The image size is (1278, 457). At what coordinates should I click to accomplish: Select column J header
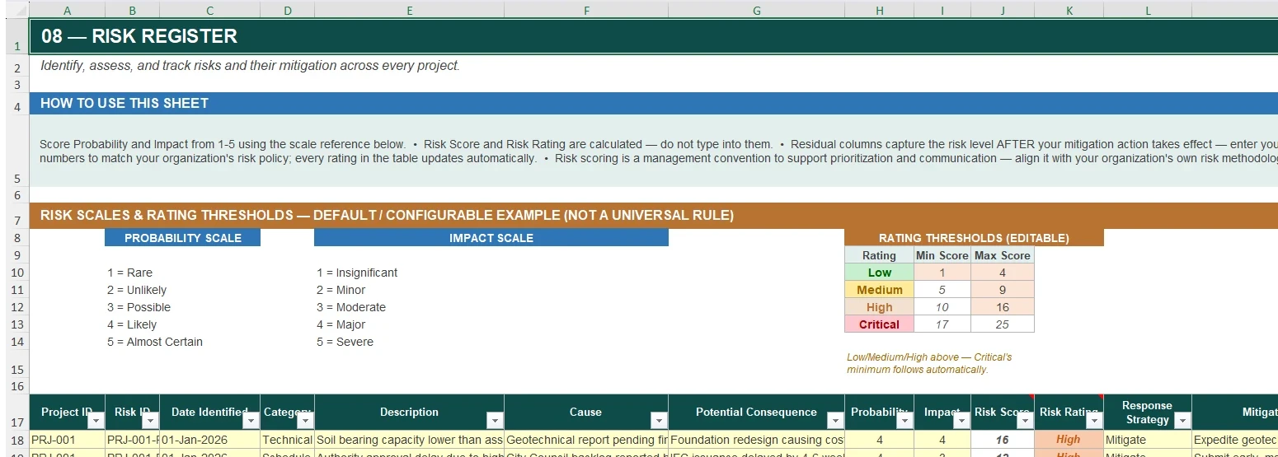pos(1003,10)
